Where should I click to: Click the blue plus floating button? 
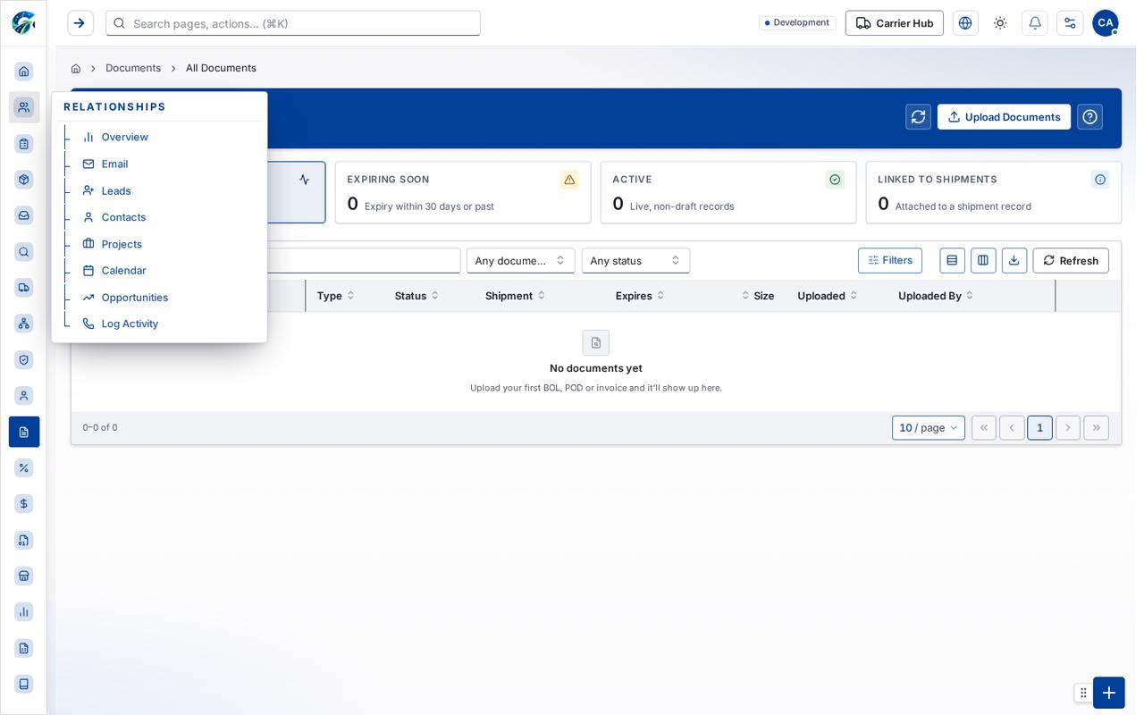pyautogui.click(x=1108, y=693)
